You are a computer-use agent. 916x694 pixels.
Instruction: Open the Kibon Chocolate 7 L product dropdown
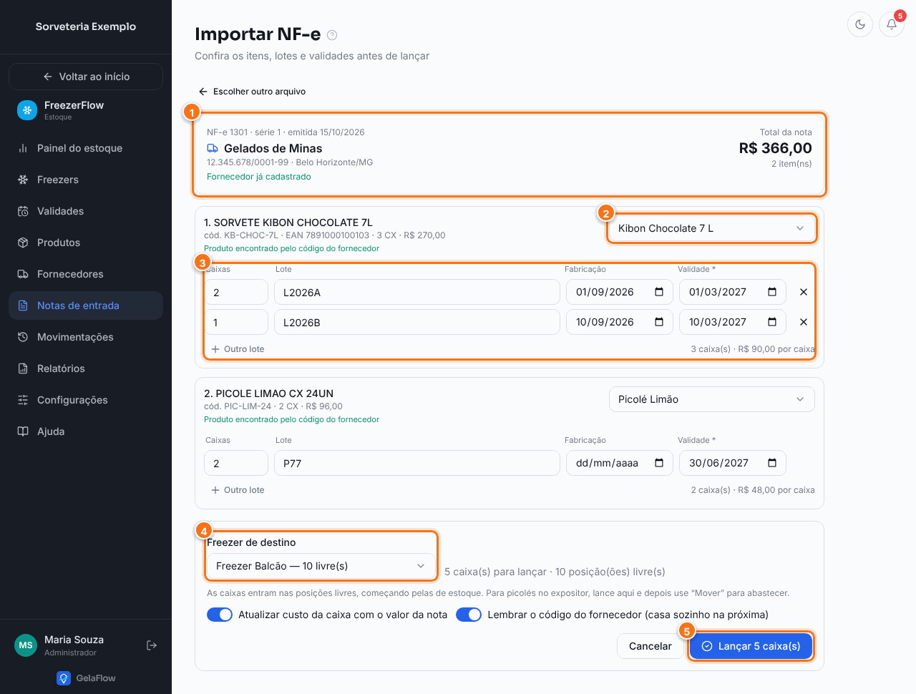[x=711, y=228]
